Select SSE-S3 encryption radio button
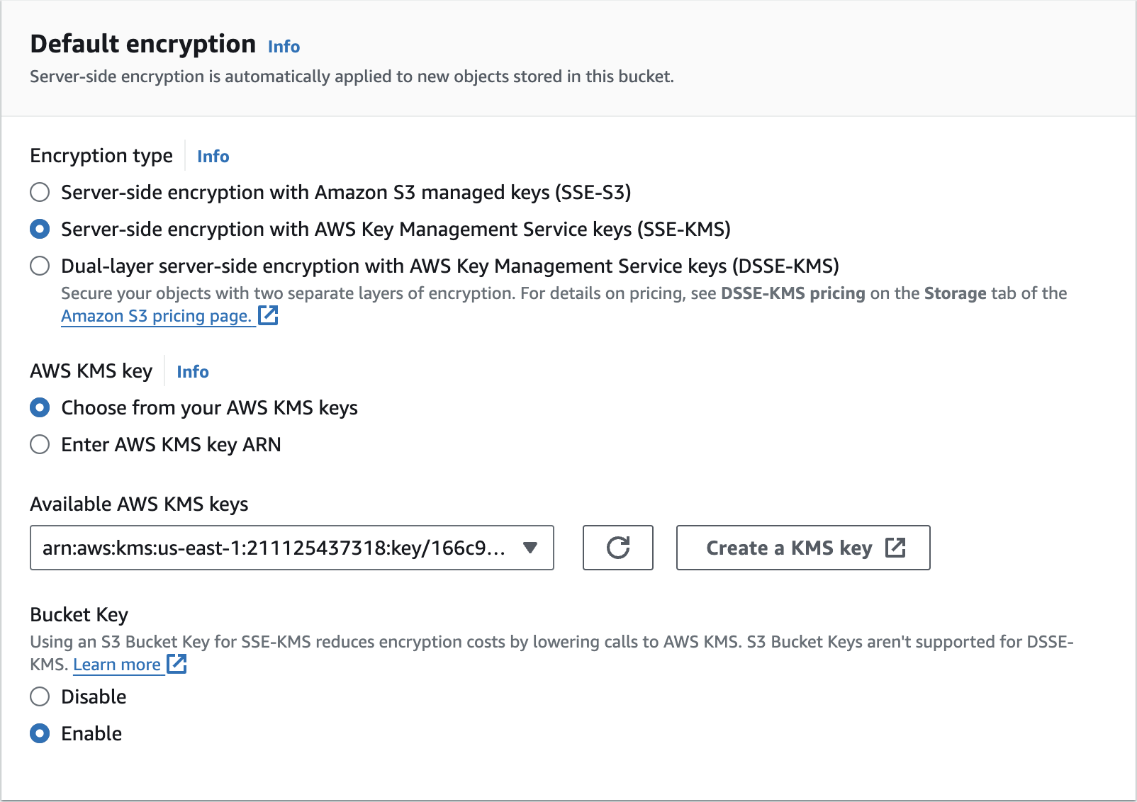 tap(40, 192)
